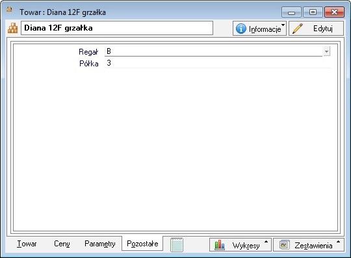Click the Regał field containing B
Image resolution: width=351 pixels, height=258 pixels.
[x=214, y=51]
